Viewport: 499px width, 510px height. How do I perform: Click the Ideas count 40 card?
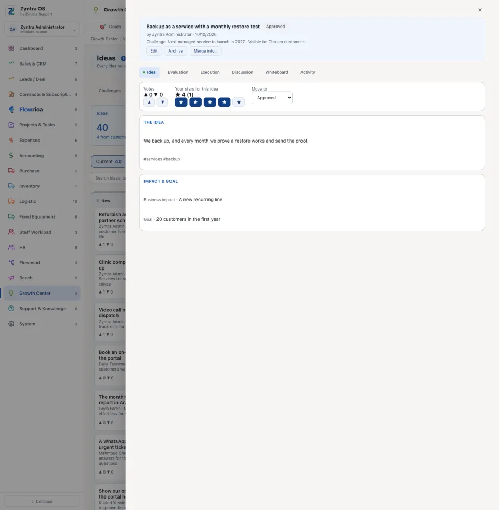pos(109,125)
